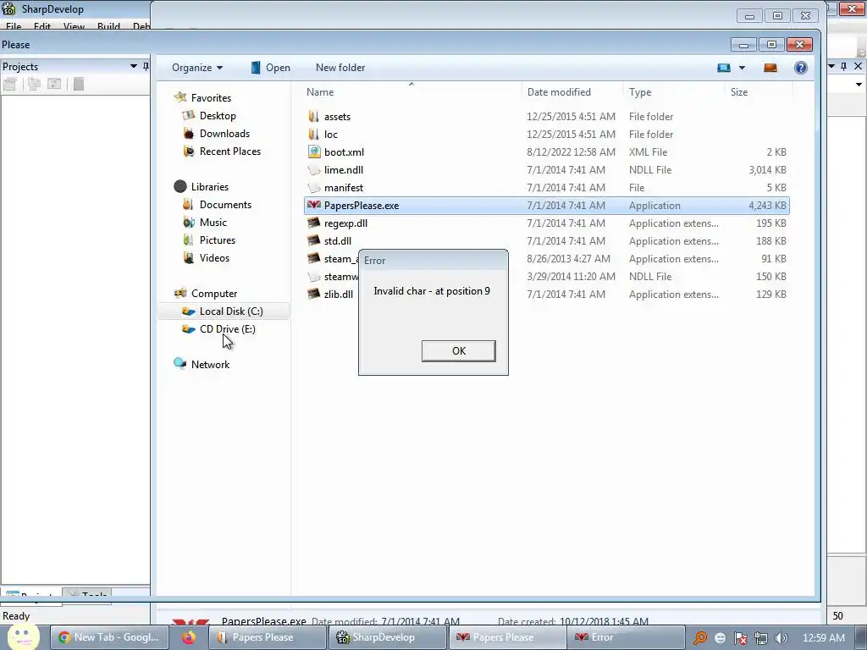Click 2 KB size of boot.xml
The image size is (867, 650).
776,152
